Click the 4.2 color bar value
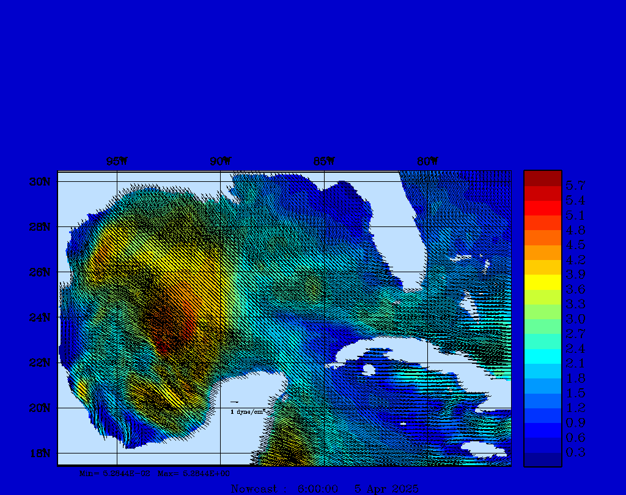626x495 pixels. [x=575, y=259]
